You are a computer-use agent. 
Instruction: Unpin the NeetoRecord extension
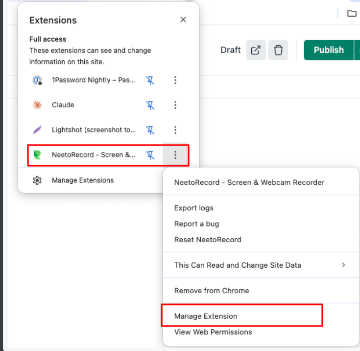pyautogui.click(x=150, y=155)
